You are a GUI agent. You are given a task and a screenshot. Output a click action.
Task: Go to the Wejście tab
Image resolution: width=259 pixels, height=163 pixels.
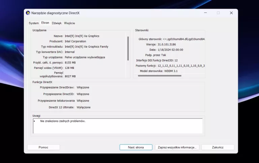coord(69,23)
